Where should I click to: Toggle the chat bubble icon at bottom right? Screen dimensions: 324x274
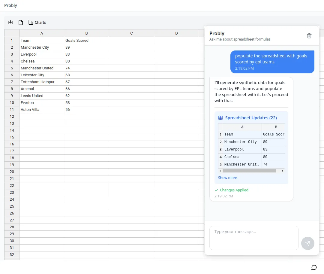(314, 267)
